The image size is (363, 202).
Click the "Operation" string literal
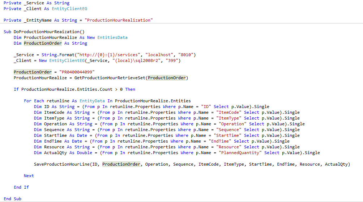[233, 124]
